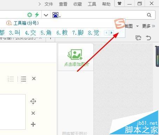
Task: Select candidate 8.觉
Action: [x=94, y=33]
